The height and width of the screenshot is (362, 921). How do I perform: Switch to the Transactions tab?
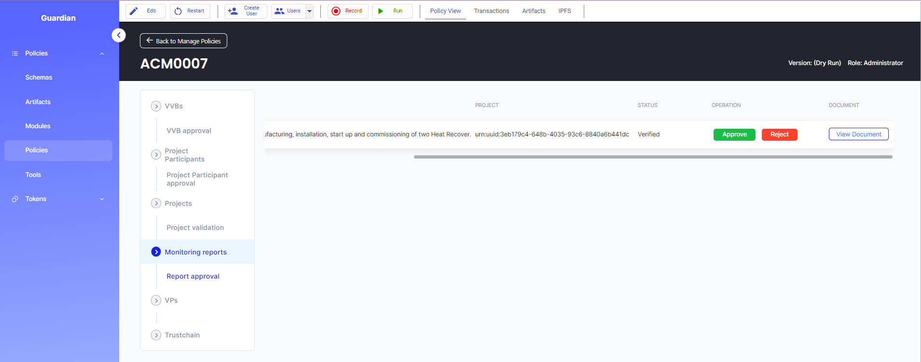click(x=491, y=11)
